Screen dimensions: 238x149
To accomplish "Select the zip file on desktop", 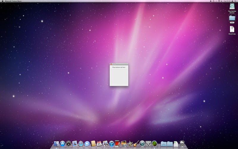I will click(232, 30).
